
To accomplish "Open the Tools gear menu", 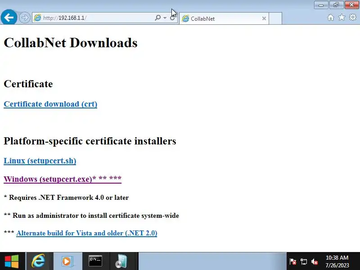I will point(353,17).
